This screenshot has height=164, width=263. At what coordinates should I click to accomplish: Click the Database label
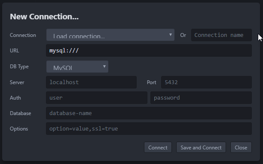coord(21,113)
